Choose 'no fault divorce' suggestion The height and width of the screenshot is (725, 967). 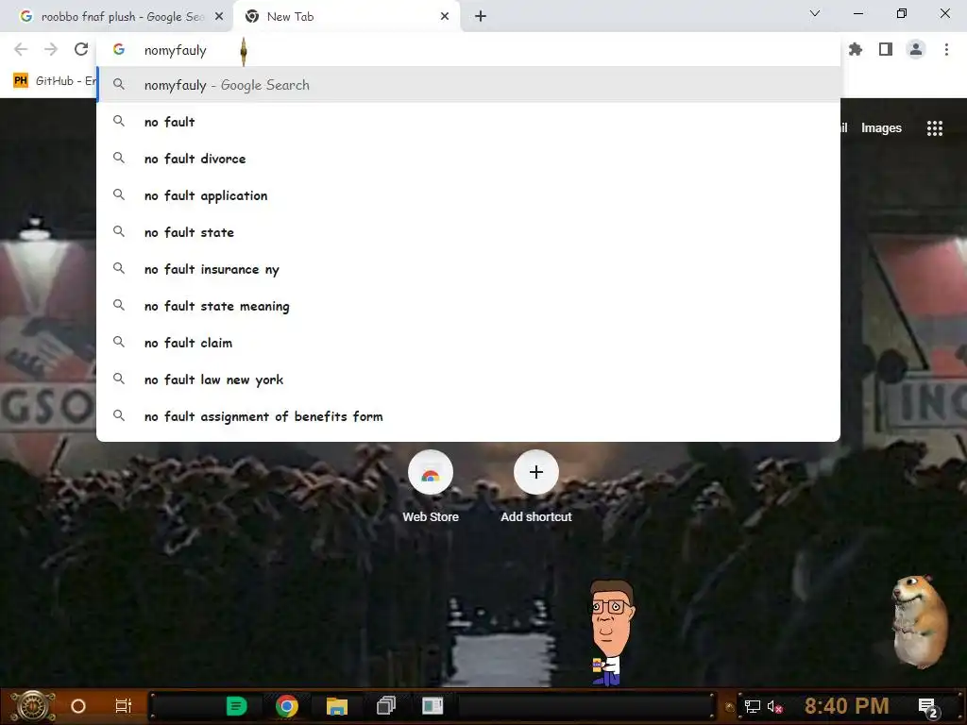point(468,159)
